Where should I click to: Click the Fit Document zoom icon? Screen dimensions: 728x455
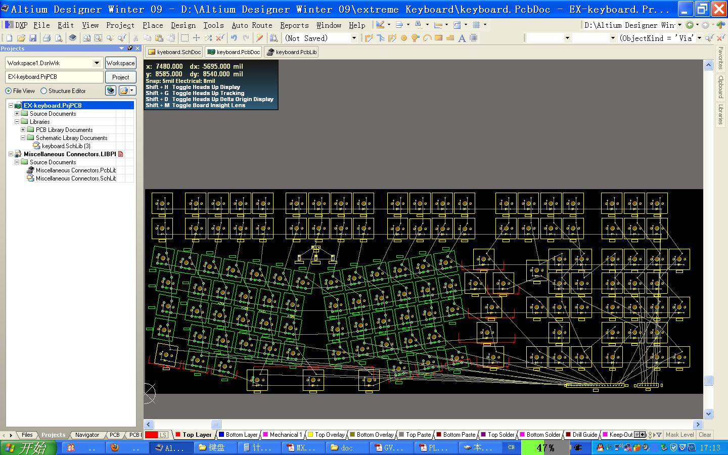(86, 38)
